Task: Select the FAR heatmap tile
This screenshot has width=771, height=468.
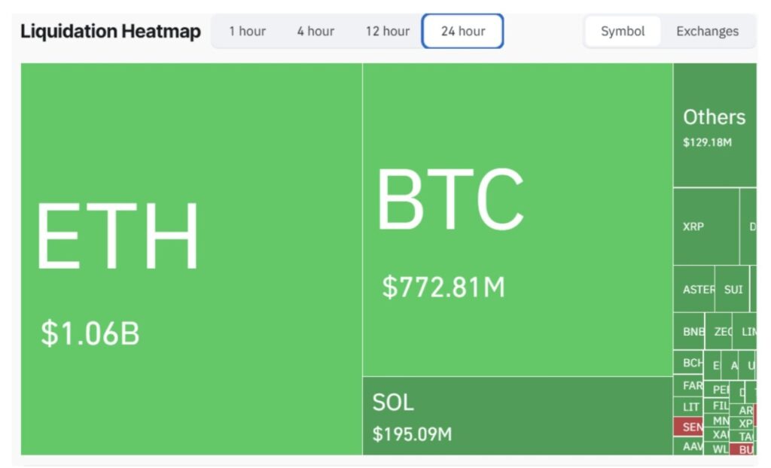Action: click(x=688, y=385)
